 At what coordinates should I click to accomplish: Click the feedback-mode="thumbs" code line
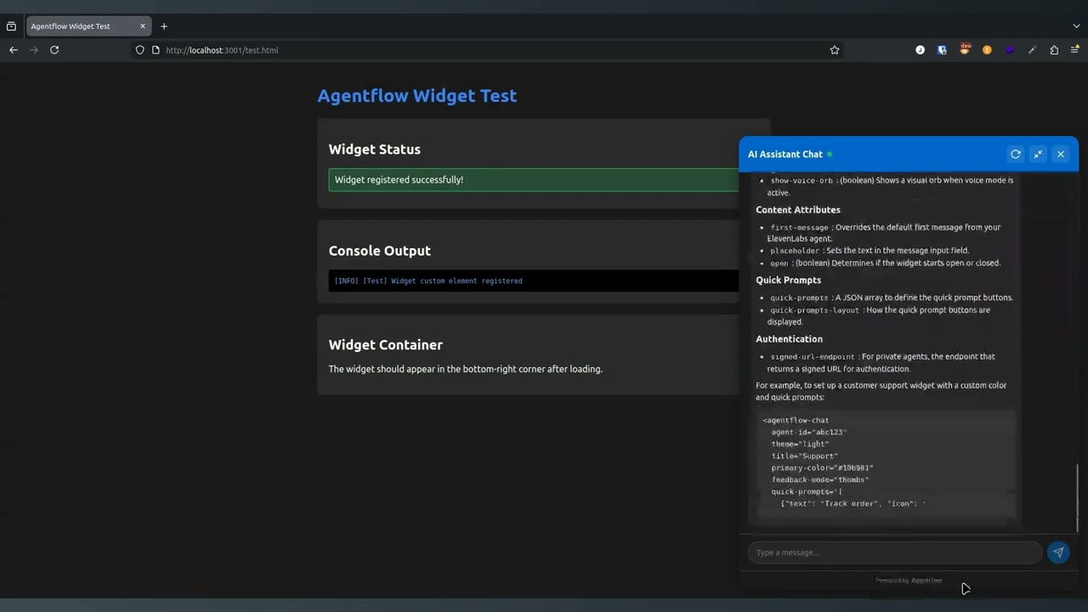(819, 479)
